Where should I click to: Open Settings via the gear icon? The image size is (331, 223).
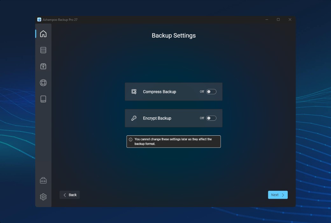point(43,197)
